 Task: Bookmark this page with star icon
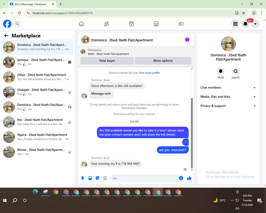(x=244, y=13)
